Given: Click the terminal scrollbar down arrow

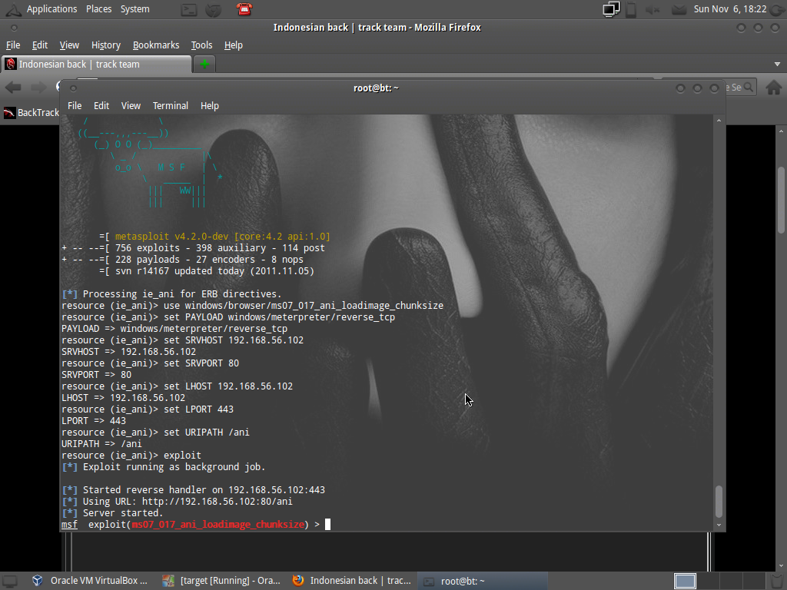Looking at the screenshot, I should (719, 525).
